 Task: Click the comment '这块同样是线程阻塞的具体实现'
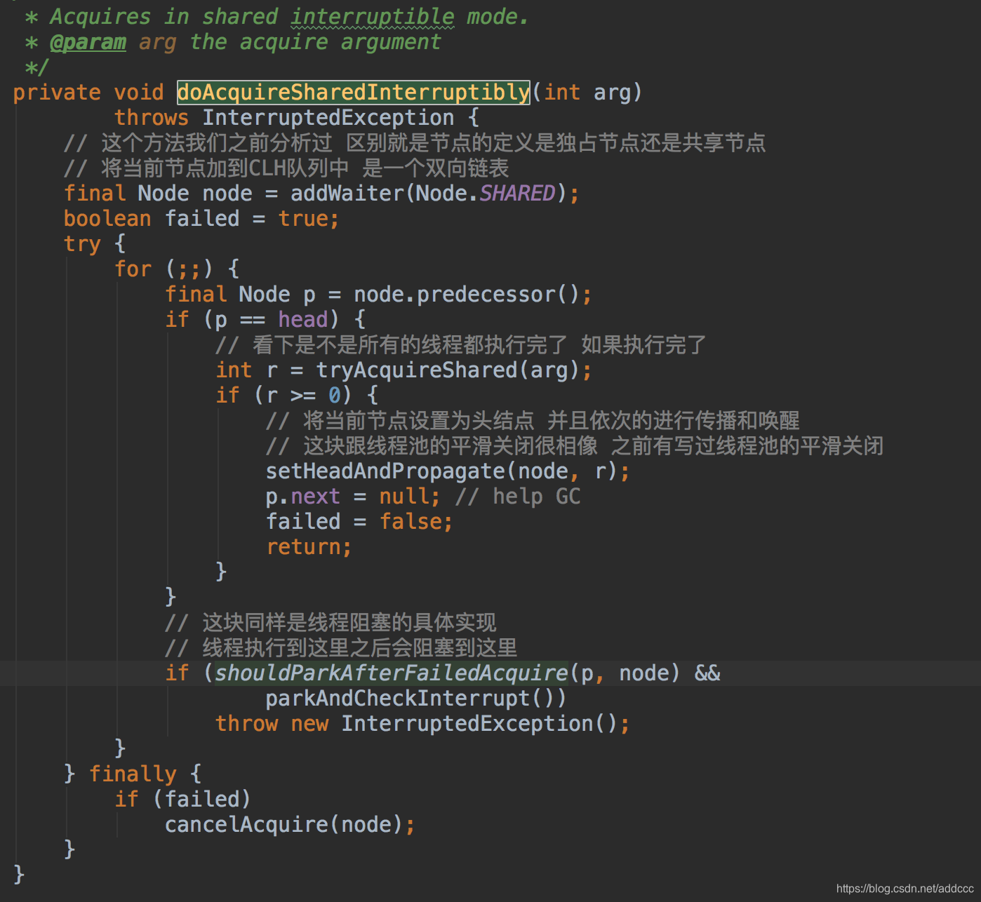click(x=331, y=622)
